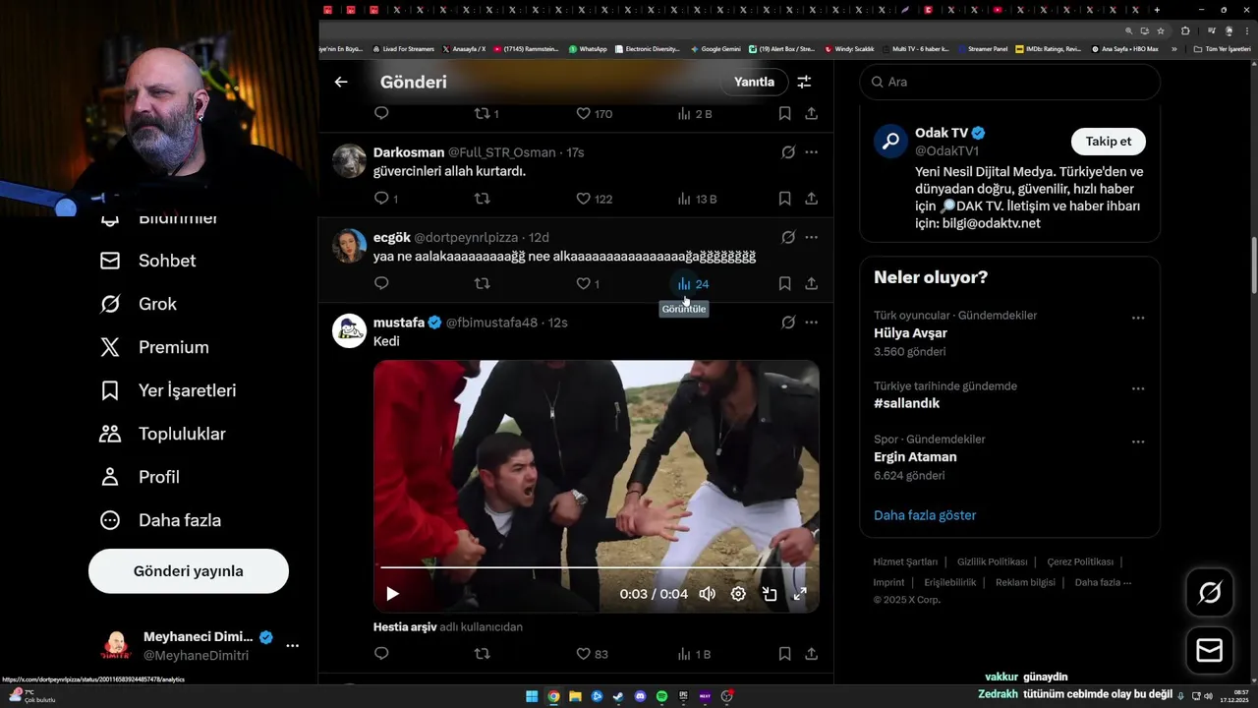
Task: Open more options on Darkosman's tweet
Action: tap(811, 152)
